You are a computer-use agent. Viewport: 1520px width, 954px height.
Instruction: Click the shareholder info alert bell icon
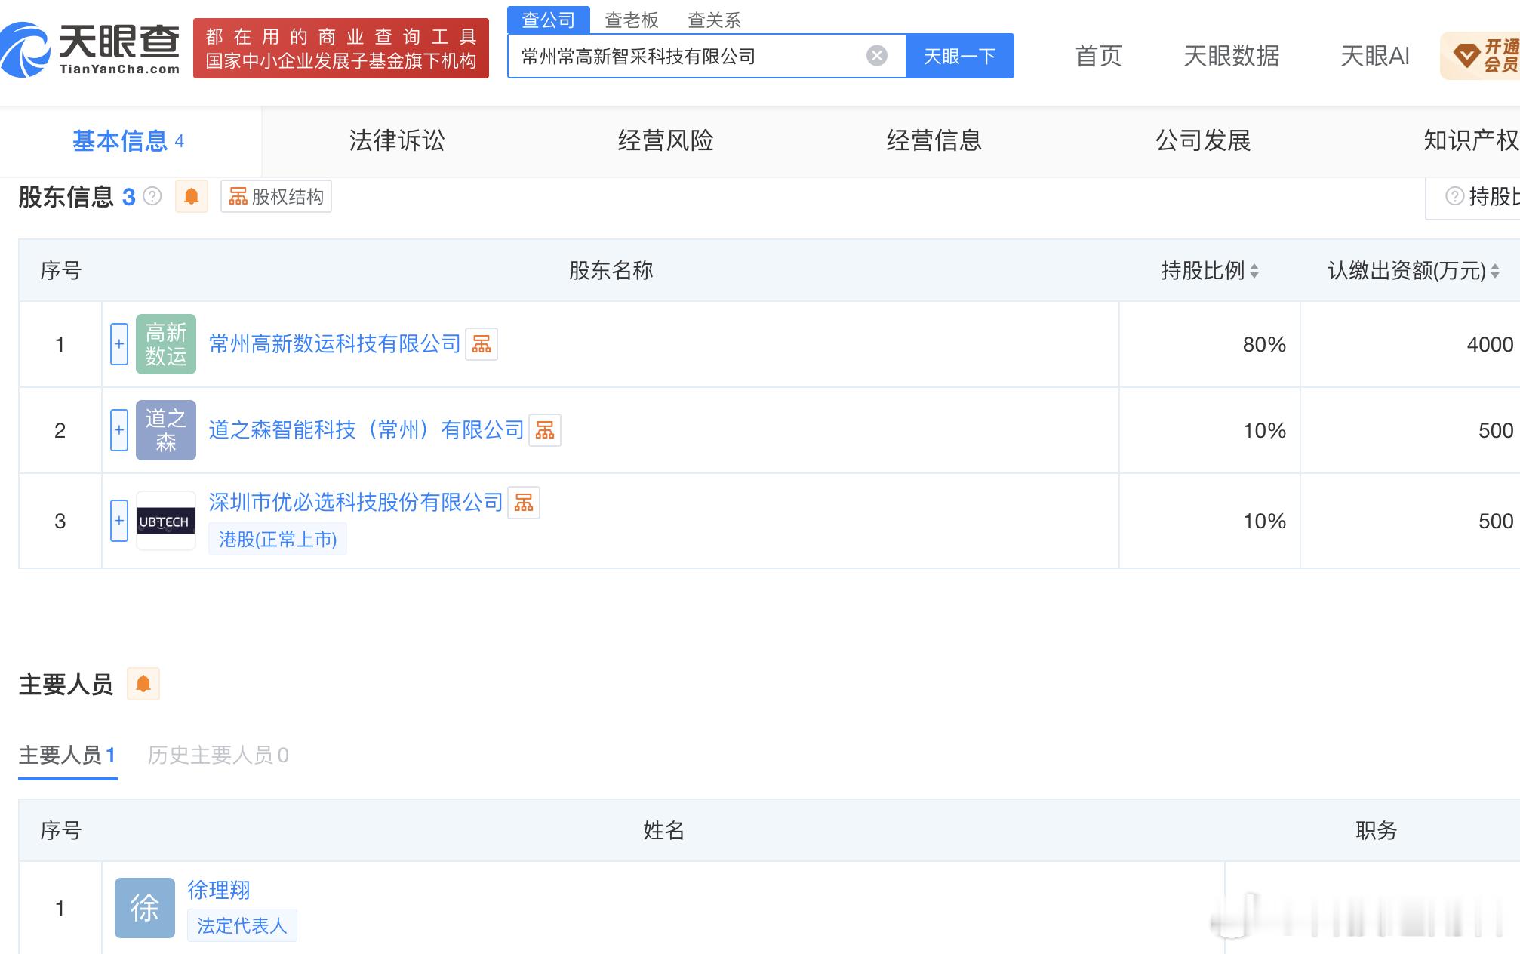tap(192, 197)
